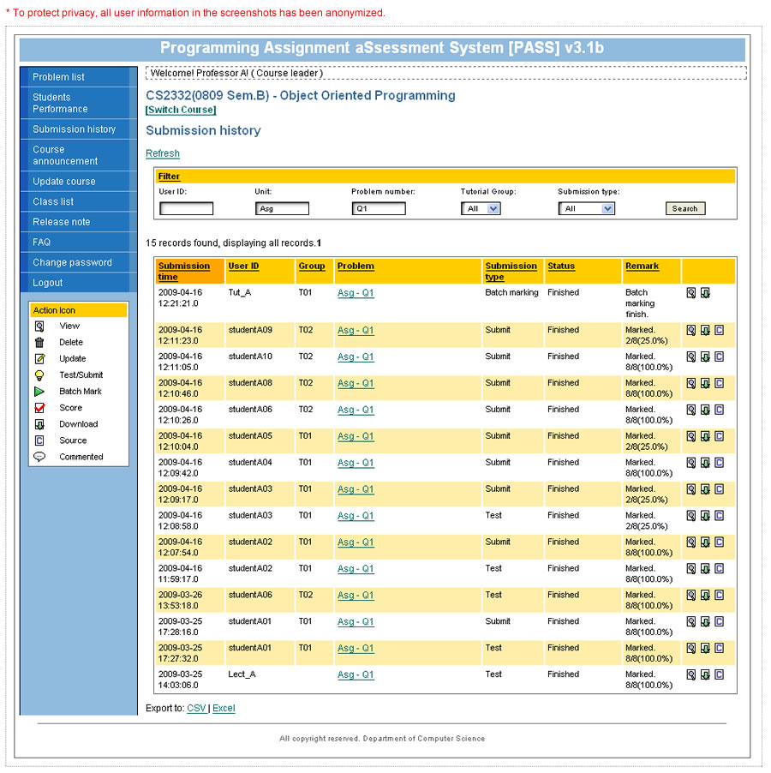Click the View icon for the Tut_A batch marking row

tap(691, 293)
